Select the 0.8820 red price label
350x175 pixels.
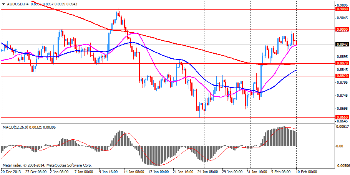coord(342,76)
